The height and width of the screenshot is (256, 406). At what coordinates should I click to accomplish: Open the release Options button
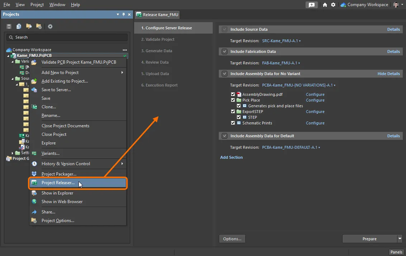[232, 239]
